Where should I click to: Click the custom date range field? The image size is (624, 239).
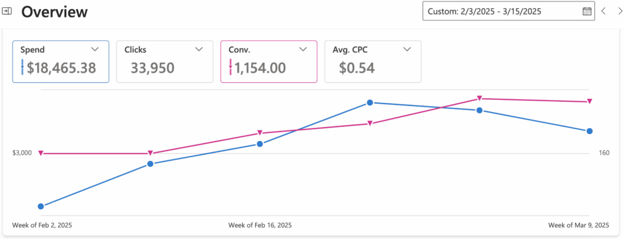coord(499,12)
